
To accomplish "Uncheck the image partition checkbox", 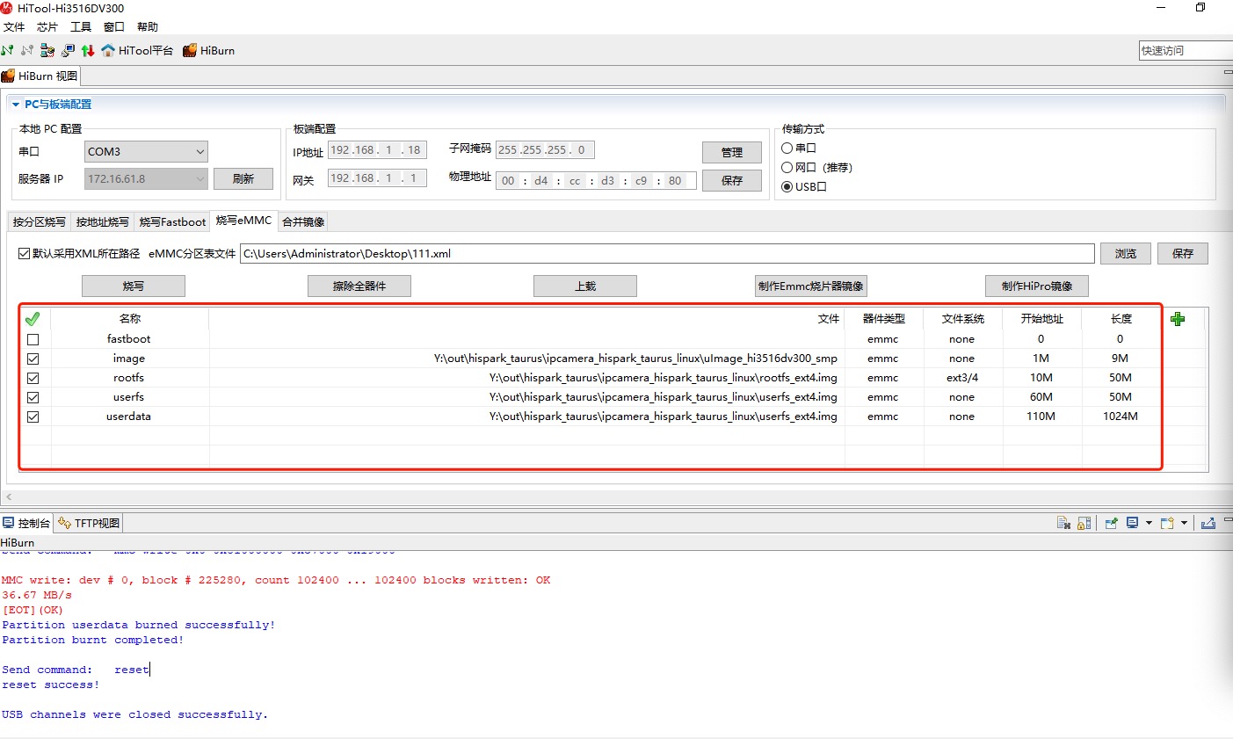I will coord(33,359).
